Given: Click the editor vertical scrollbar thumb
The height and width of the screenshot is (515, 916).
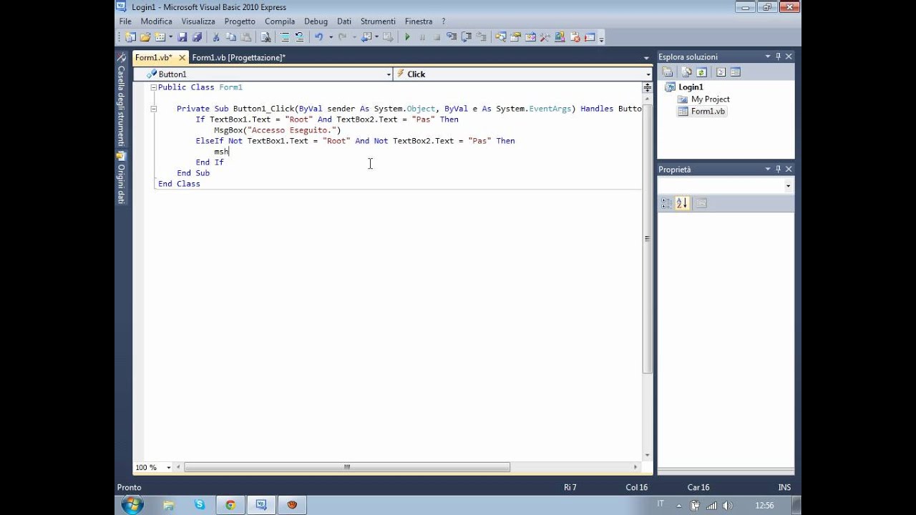Looking at the screenshot, I should [647, 240].
